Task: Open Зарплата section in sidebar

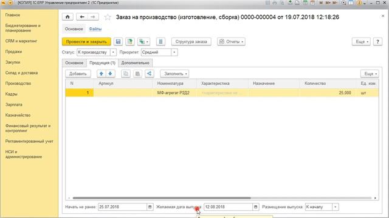Action: [x=14, y=105]
